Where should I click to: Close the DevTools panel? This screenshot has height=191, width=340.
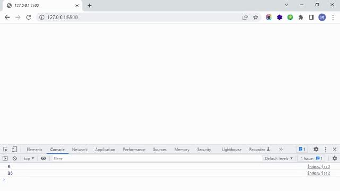(x=335, y=149)
